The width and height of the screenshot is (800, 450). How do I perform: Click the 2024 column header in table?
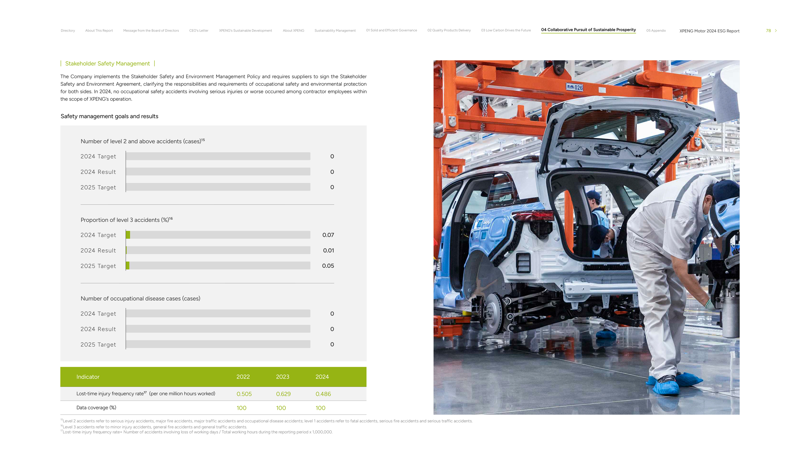322,376
